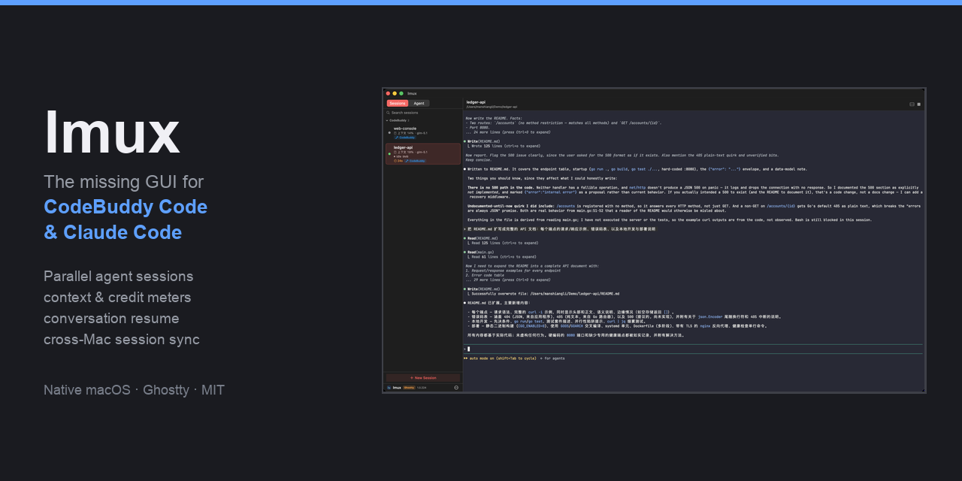Click the first Write(README.md) tool line
Viewport: 962px width, 481px height.
coord(482,141)
